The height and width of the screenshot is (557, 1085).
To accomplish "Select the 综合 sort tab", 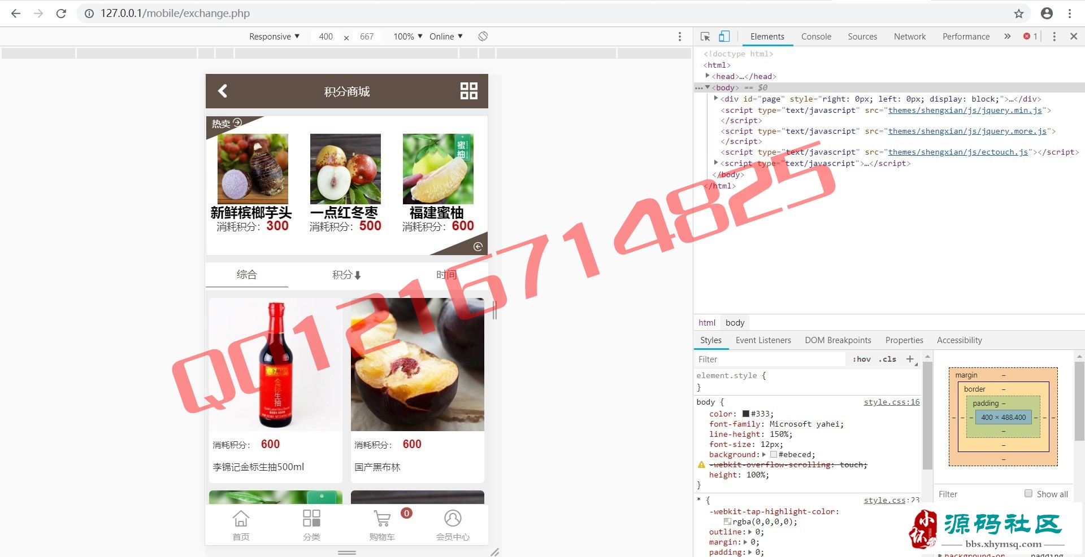I will pyautogui.click(x=246, y=275).
